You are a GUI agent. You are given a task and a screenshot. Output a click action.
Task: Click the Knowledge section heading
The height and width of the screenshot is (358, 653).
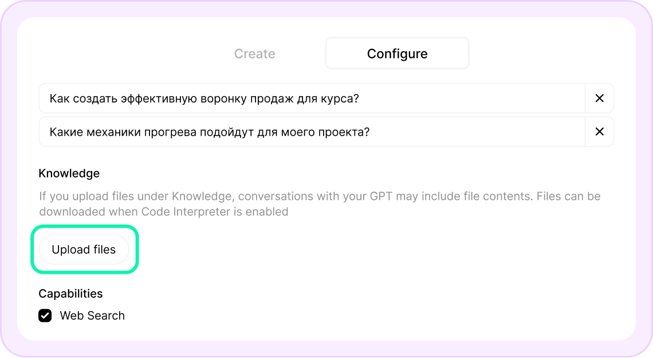pyautogui.click(x=69, y=173)
